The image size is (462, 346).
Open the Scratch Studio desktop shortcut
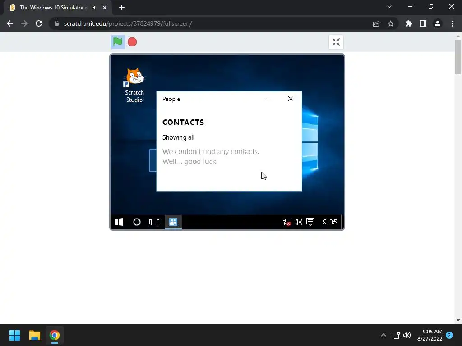click(134, 85)
